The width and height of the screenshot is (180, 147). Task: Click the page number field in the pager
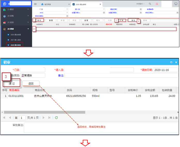point(22,118)
